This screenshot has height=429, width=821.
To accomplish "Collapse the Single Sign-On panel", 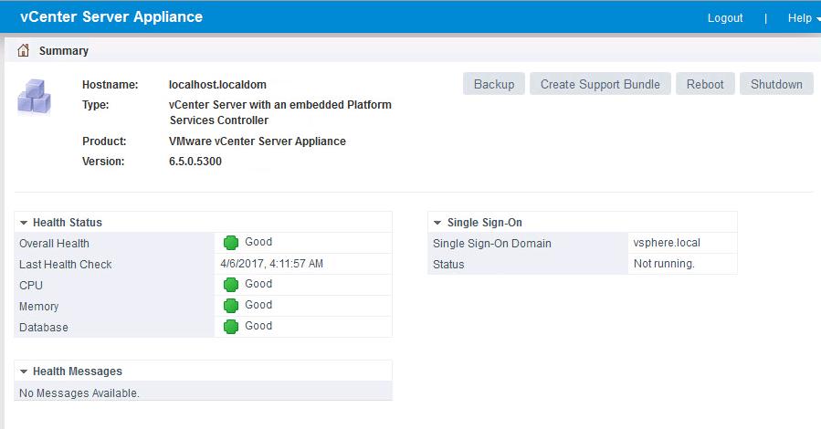I will pos(438,223).
